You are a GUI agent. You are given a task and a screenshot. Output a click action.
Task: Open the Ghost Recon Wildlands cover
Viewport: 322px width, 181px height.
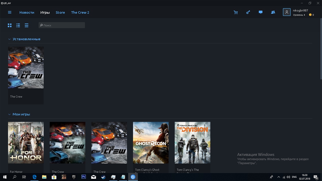(x=151, y=143)
